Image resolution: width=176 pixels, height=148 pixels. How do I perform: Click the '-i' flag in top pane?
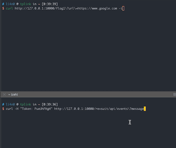(121, 8)
